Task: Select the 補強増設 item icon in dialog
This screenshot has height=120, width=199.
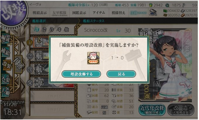Action: [x=93, y=58]
